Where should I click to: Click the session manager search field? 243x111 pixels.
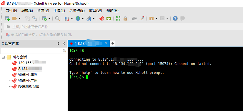click(31, 50)
